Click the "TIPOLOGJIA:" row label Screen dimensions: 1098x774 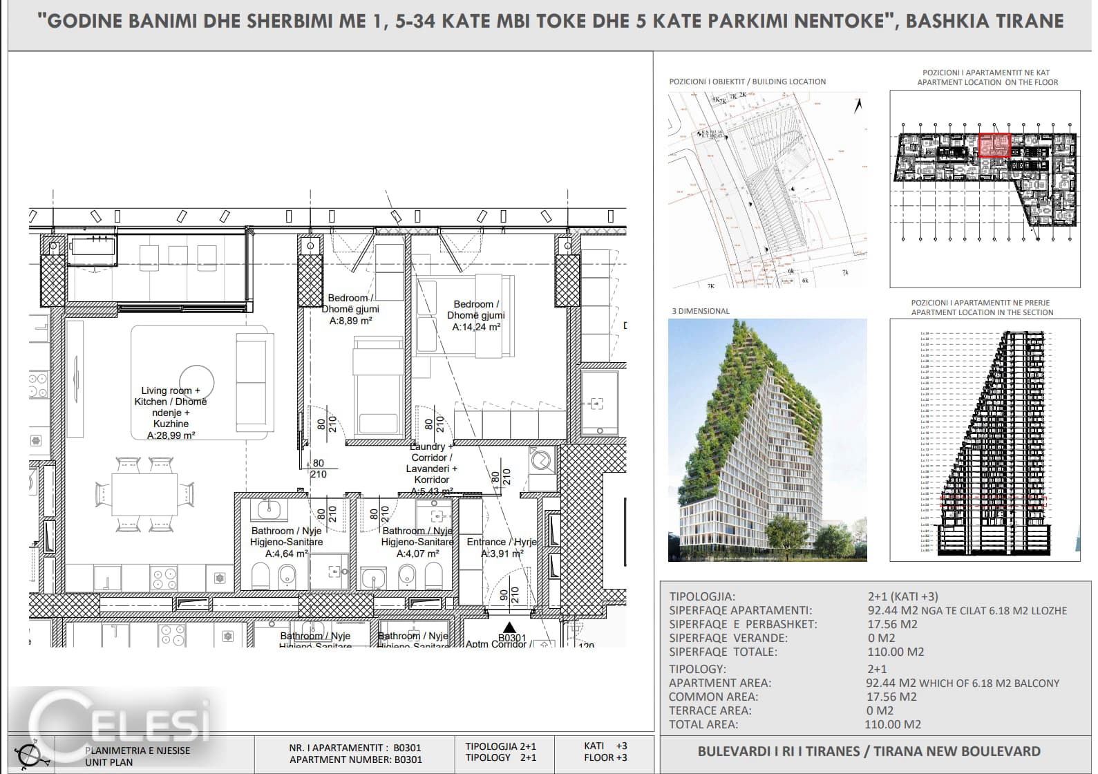(x=702, y=596)
